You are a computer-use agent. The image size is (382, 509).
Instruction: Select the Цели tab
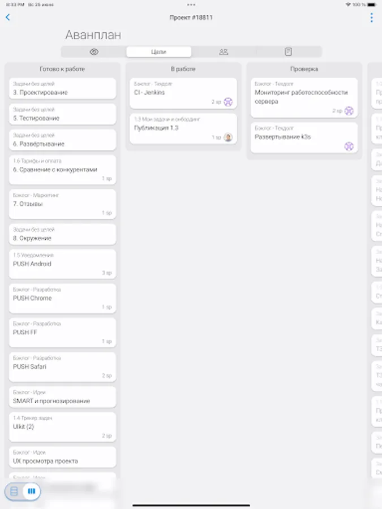[x=158, y=52]
